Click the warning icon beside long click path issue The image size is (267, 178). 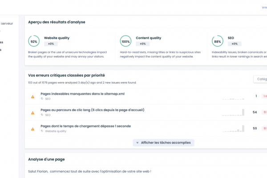point(32,113)
